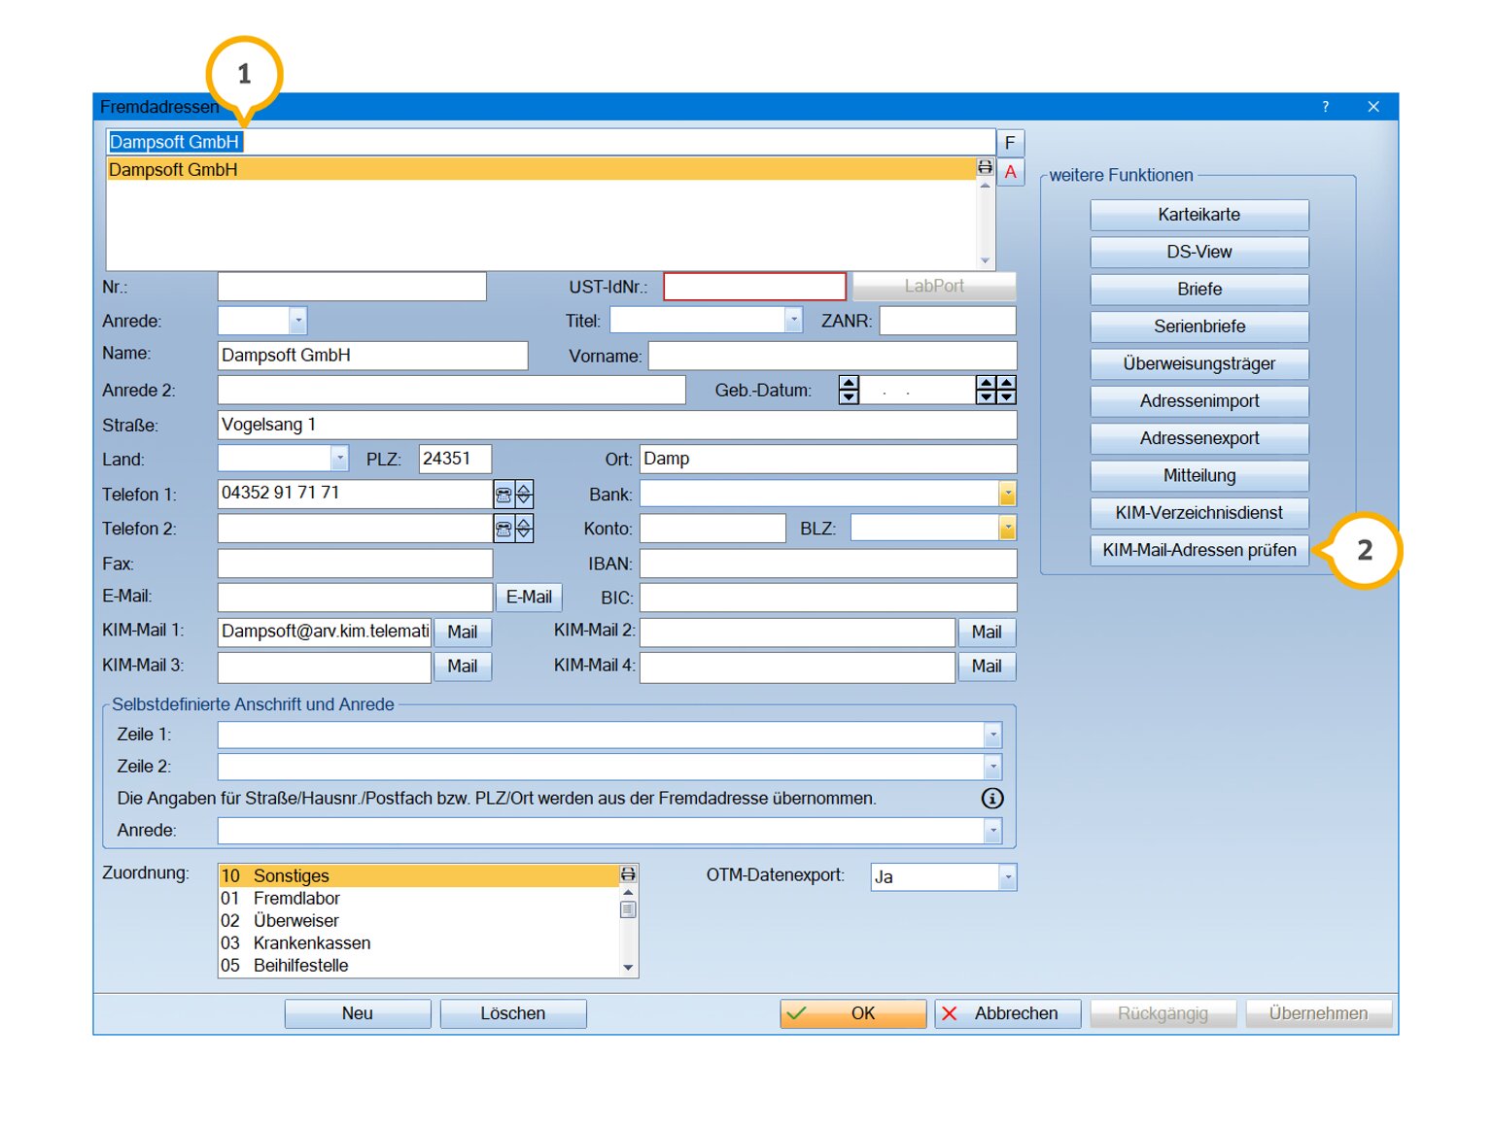
Task: Click the F button beside search field
Action: coord(1010,143)
